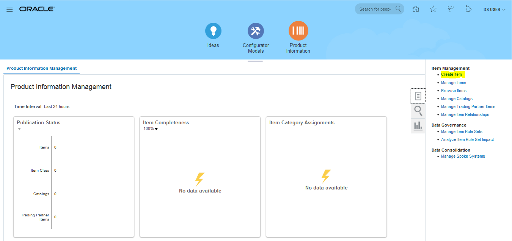Select the Product Information Management tab
Screen dimensions: 512x241
[42, 69]
